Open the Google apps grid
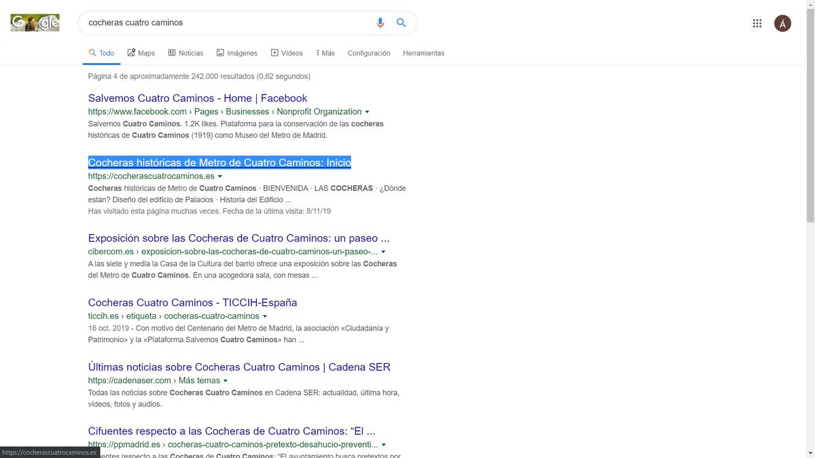The height and width of the screenshot is (458, 815). pos(757,23)
